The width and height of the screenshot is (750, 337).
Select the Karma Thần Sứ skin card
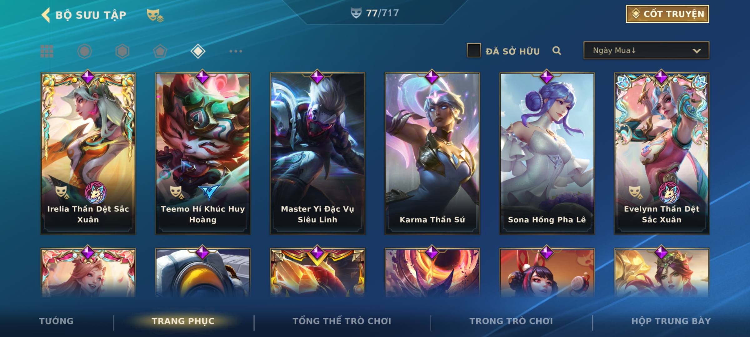432,153
